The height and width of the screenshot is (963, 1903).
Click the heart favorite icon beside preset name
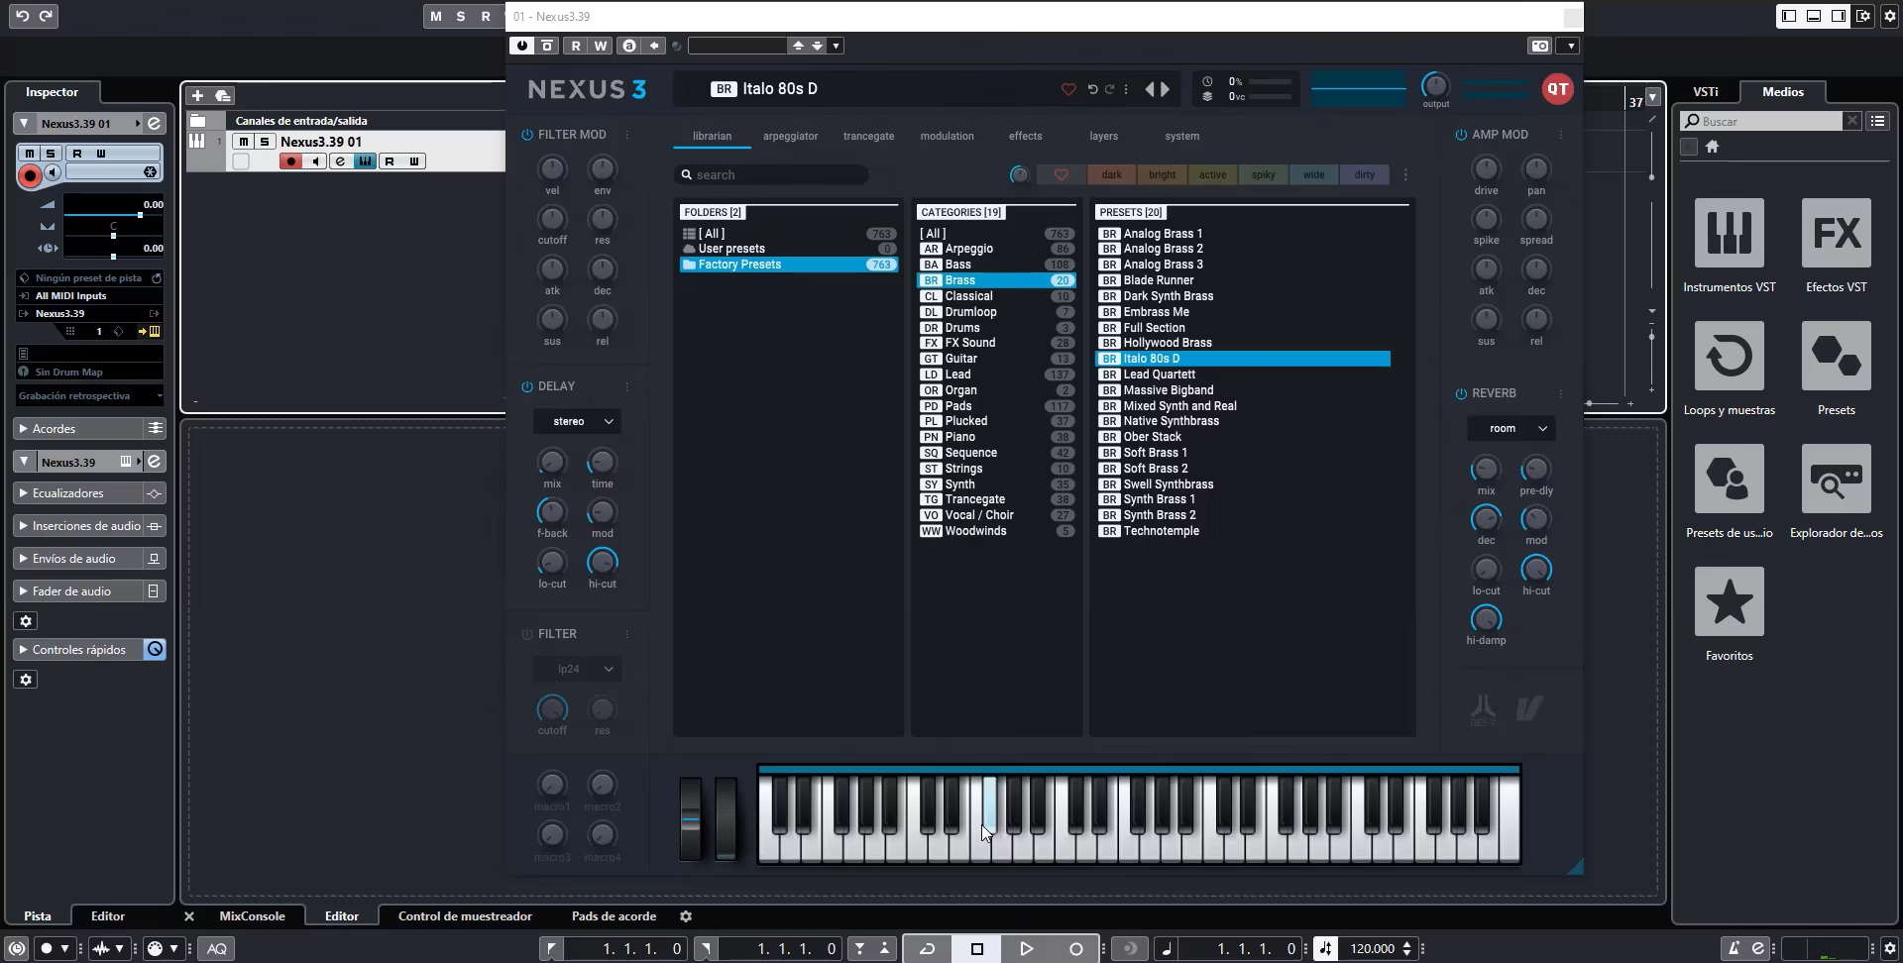tap(1068, 89)
